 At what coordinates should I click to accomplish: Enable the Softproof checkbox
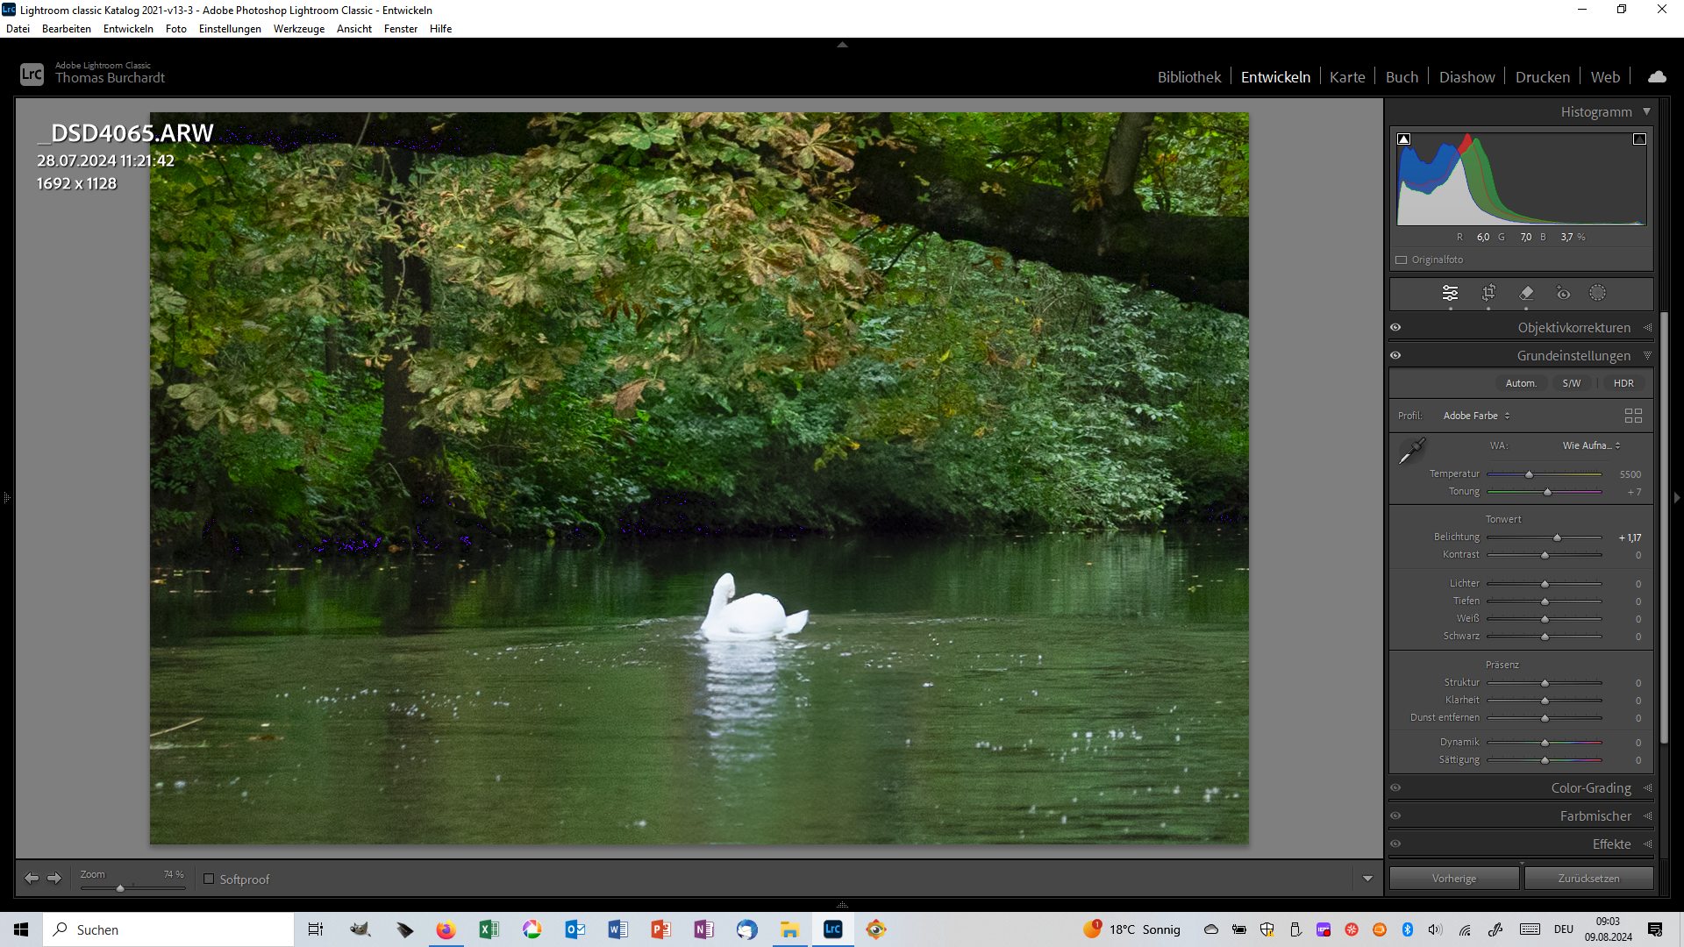(x=209, y=879)
